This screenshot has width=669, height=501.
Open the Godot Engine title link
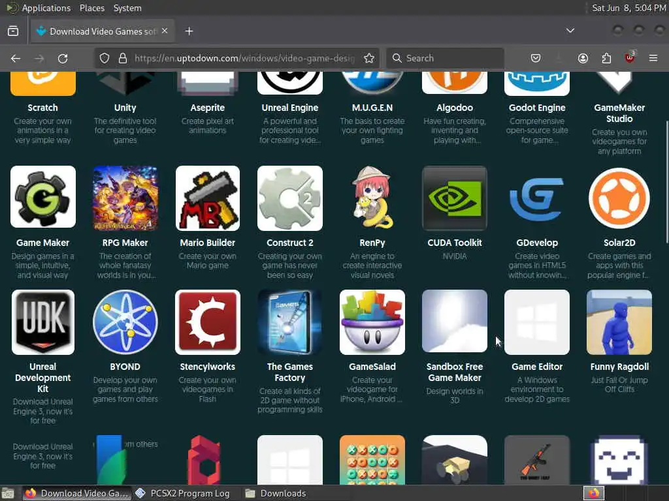point(537,108)
